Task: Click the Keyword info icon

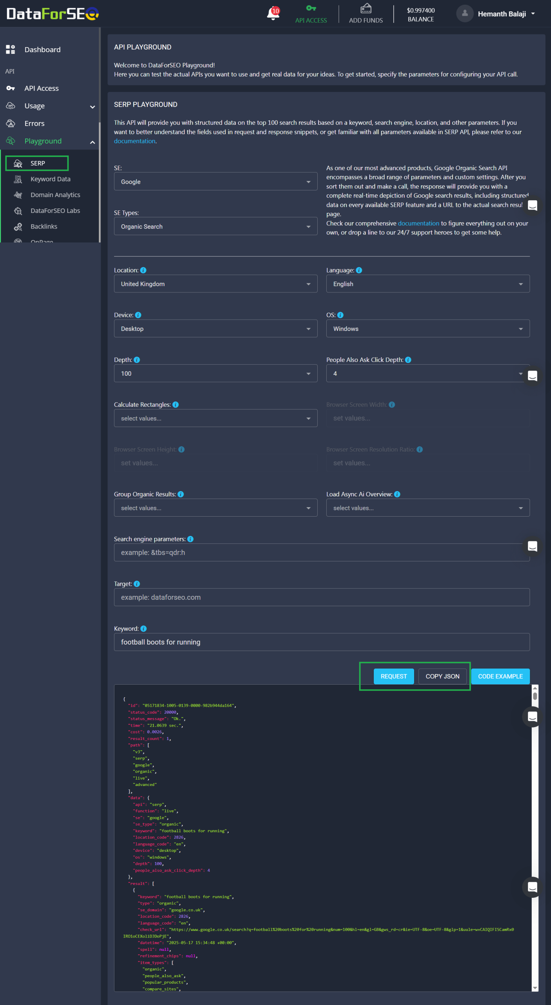Action: point(144,629)
